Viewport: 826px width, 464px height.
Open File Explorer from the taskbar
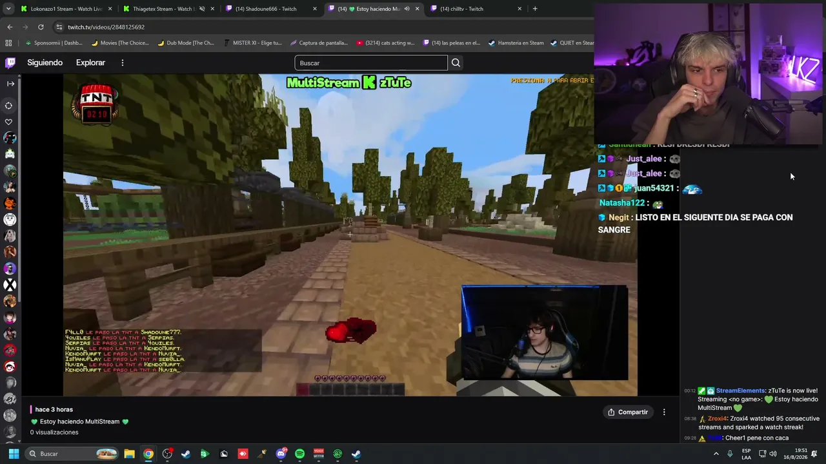pos(129,454)
